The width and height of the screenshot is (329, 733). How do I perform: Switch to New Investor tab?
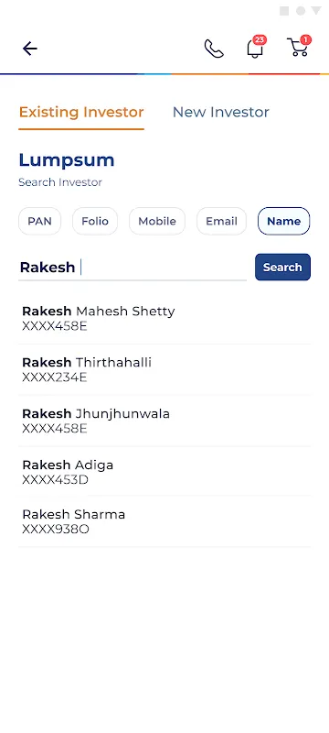pos(221,112)
